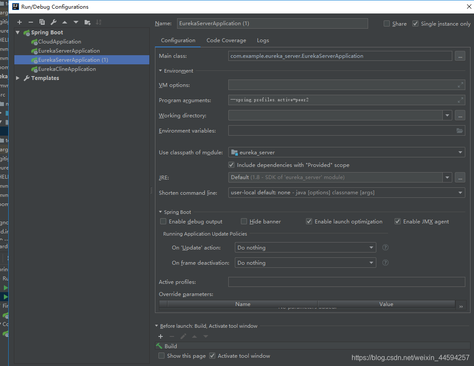The image size is (474, 366).
Task: Copy the selected configuration
Action: pos(42,22)
